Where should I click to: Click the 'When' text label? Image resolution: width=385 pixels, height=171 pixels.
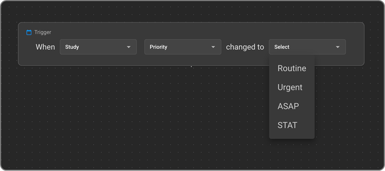tap(45, 47)
